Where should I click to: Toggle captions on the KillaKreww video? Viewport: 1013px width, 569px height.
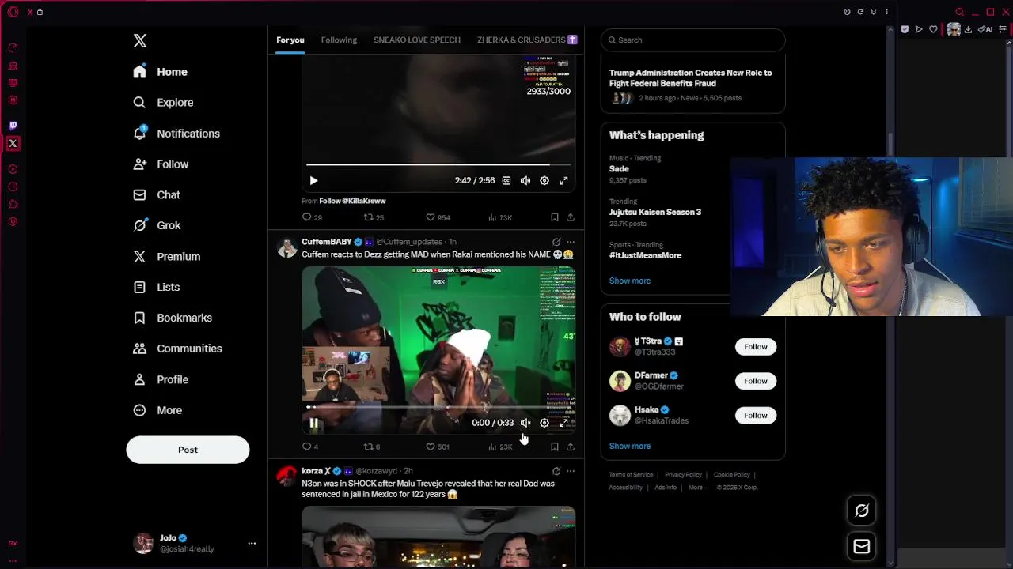tap(506, 180)
